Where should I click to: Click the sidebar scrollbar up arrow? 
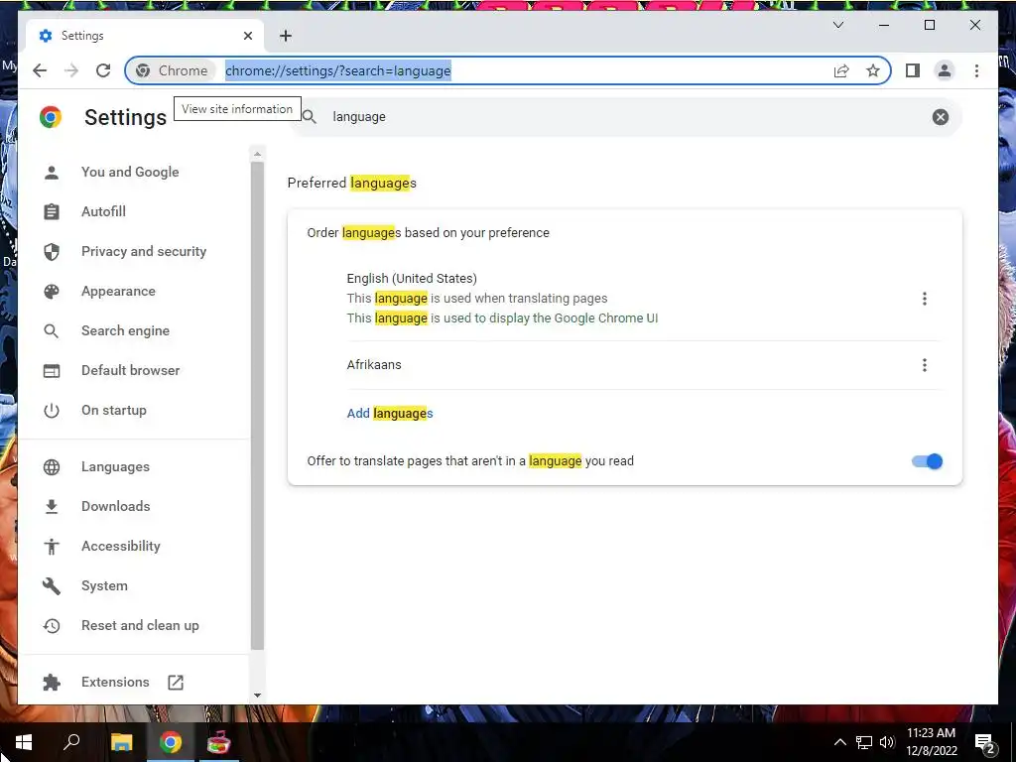point(257,154)
